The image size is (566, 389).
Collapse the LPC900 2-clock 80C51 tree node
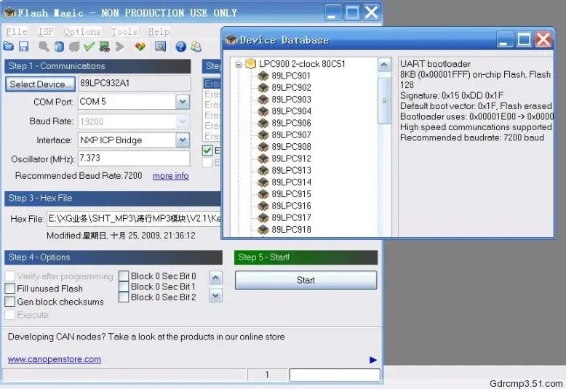tap(238, 64)
